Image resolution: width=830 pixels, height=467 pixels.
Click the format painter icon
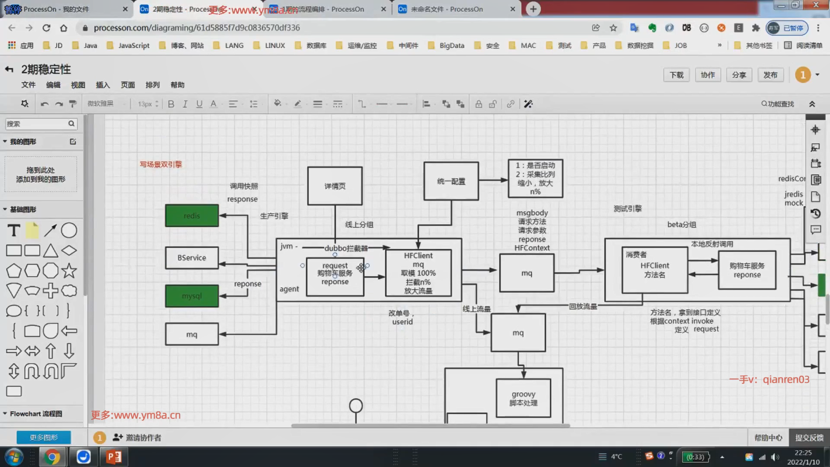point(73,104)
